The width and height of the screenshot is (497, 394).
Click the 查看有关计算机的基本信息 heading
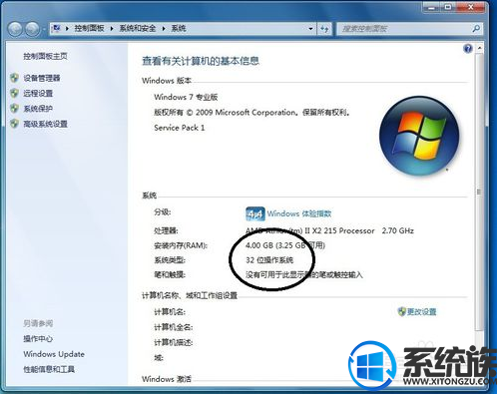click(201, 61)
